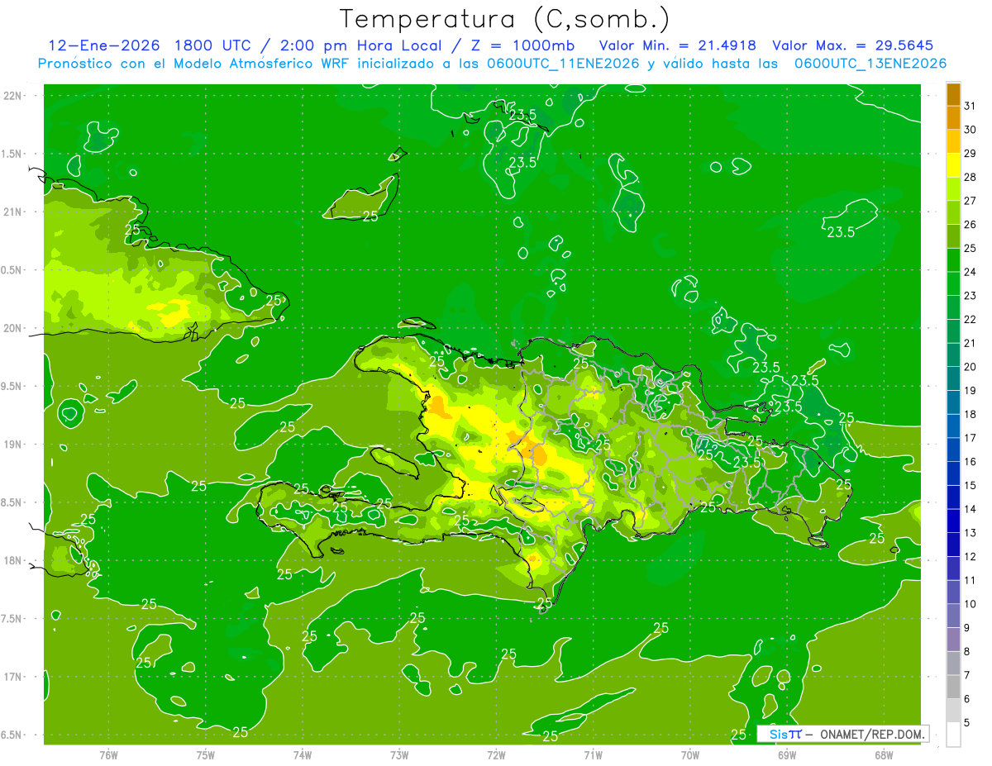Click "Valor Max. = 29.5645" text
Screen dimensions: 992x766
point(852,45)
